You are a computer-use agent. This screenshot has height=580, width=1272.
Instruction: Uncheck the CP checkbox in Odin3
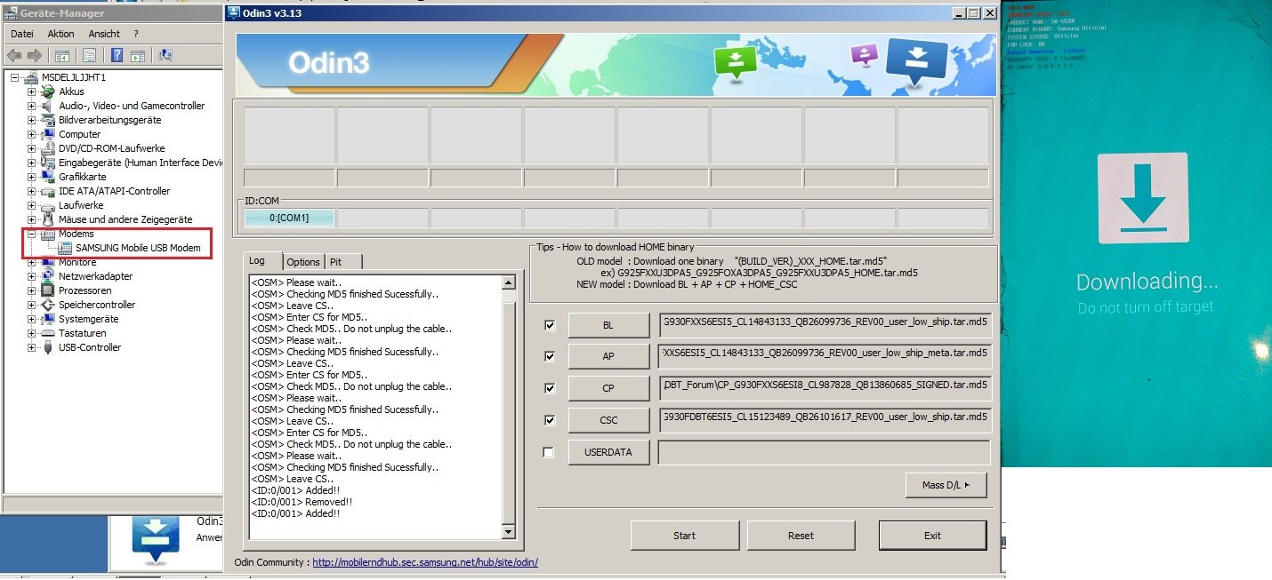[549, 388]
